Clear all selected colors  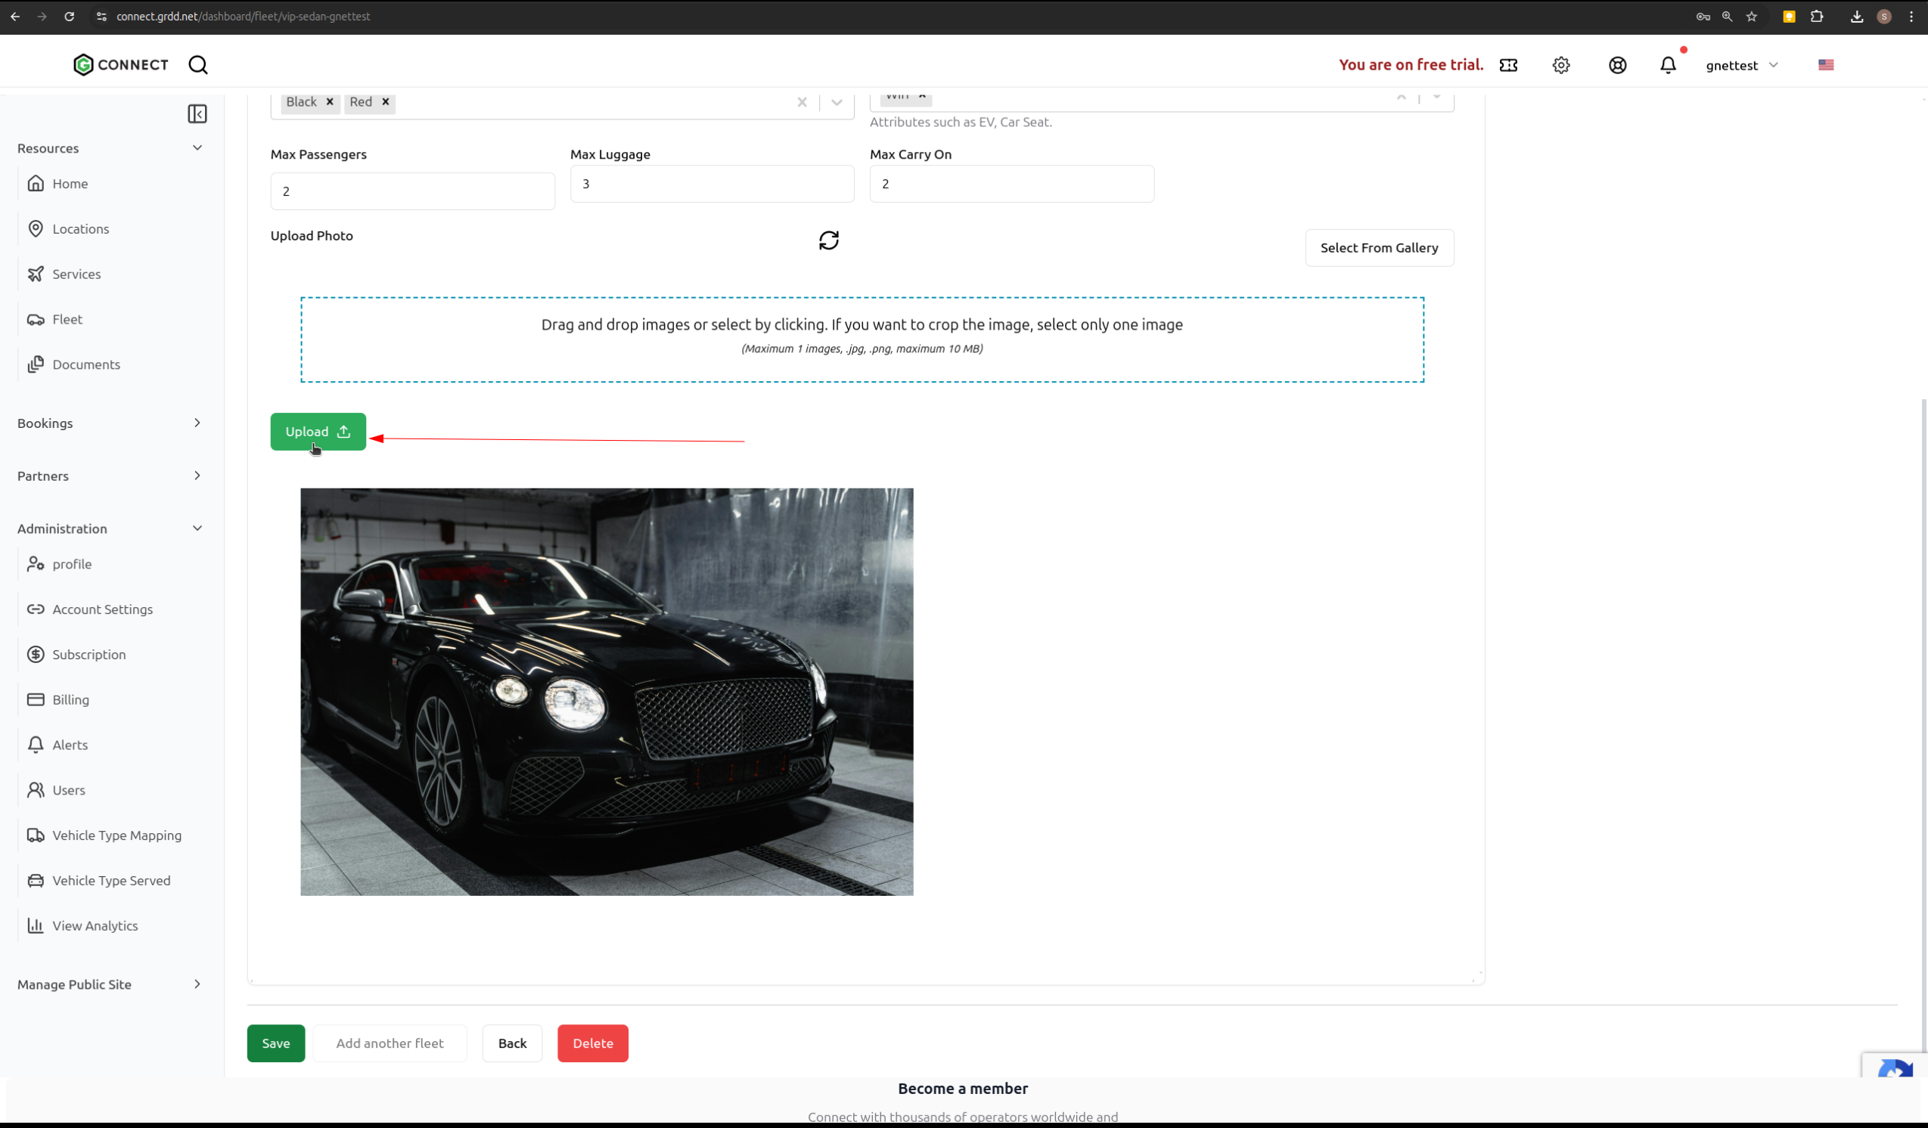[802, 103]
